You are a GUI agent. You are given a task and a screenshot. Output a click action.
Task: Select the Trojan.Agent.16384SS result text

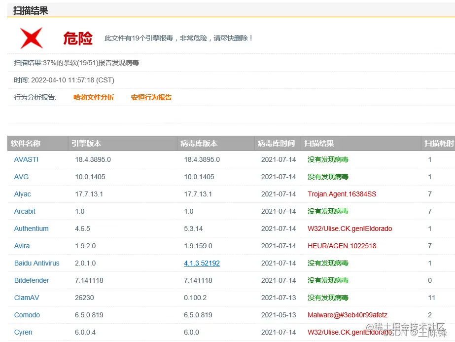click(342, 194)
